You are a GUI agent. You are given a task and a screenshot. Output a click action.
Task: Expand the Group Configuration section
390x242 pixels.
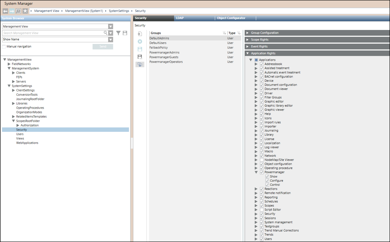247,33
